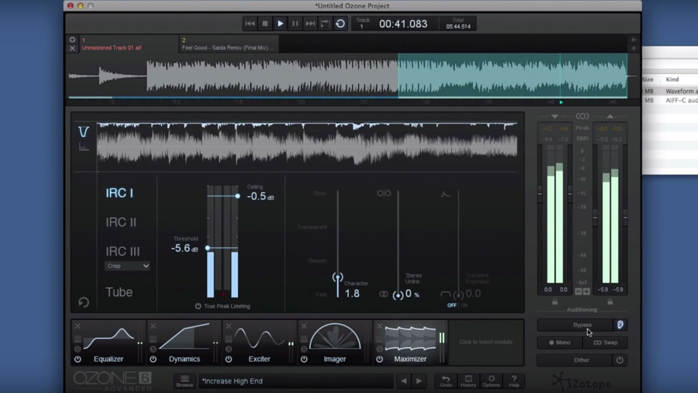Toggle gain match ear icon beside Bypass
Viewport: 698px width, 393px height.
pos(620,325)
